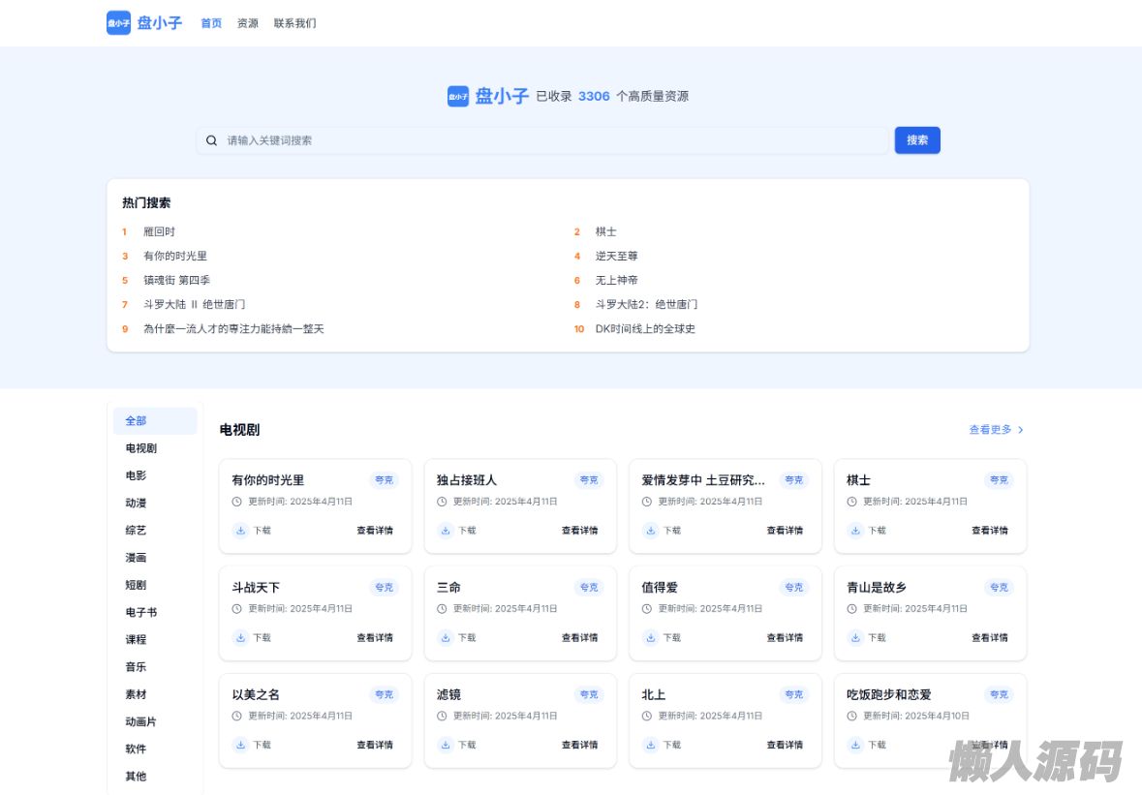The image size is (1142, 795).
Task: Click download icon on 滤镜 card
Action: click(x=446, y=745)
